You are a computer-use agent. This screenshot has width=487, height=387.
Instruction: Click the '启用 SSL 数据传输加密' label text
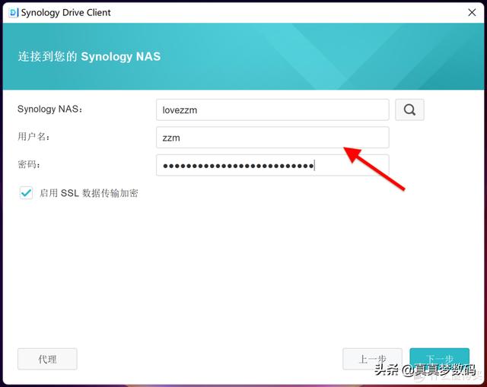[89, 193]
